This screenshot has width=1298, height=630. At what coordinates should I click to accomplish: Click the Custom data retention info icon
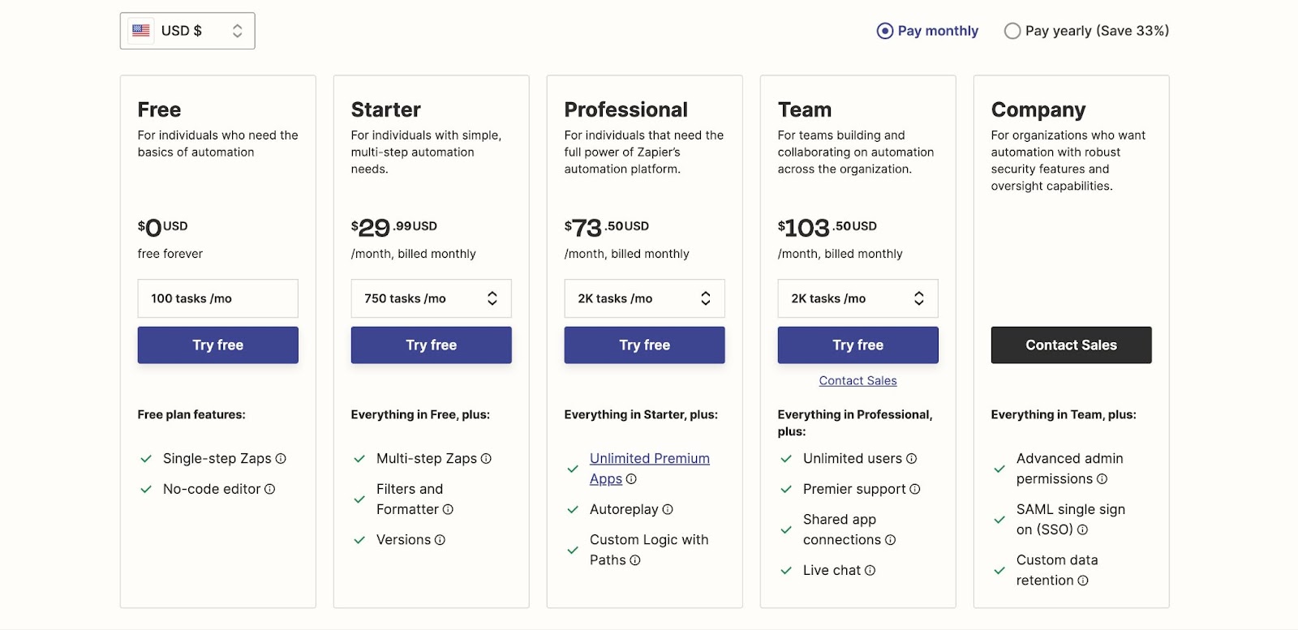click(x=1082, y=581)
